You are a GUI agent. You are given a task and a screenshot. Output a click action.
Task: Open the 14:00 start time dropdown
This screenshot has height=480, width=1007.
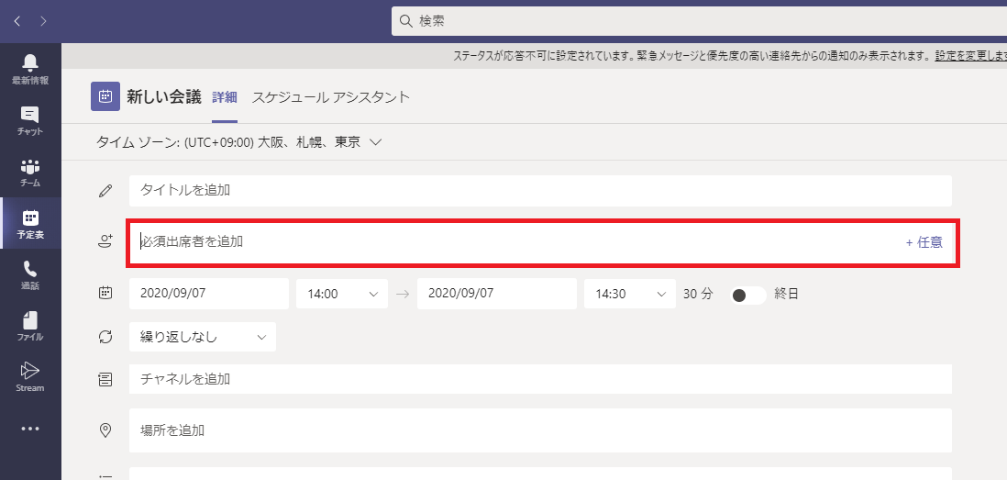[x=342, y=294]
